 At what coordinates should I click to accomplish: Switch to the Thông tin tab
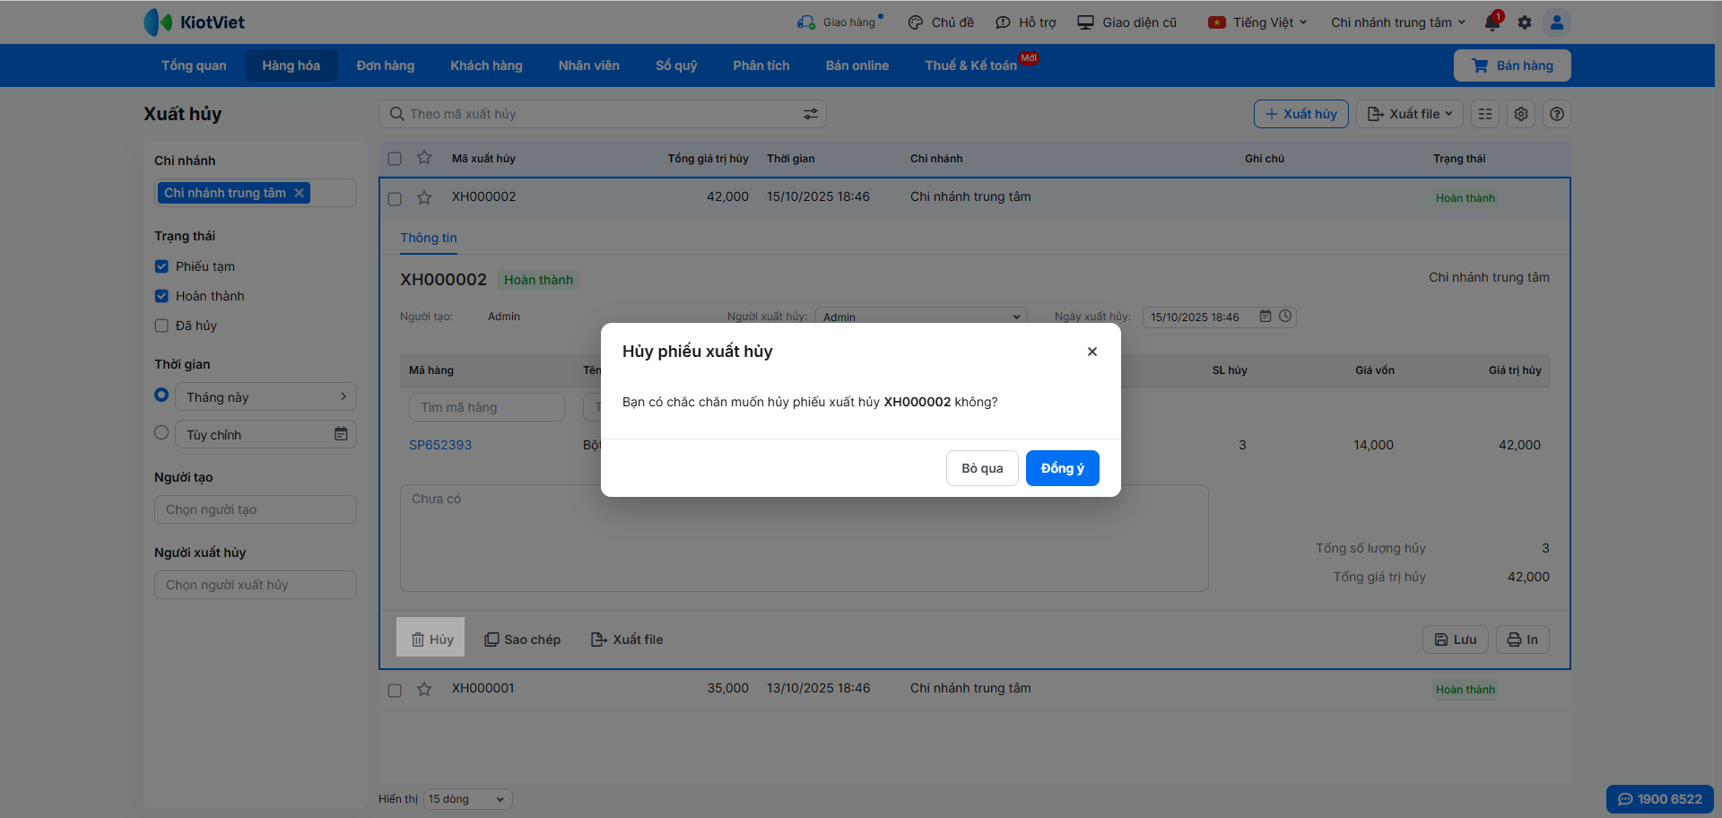click(x=429, y=238)
